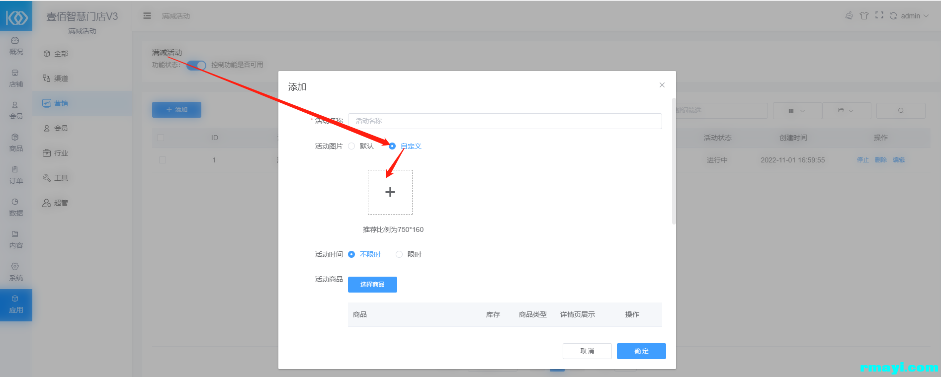Select 渠道 in the submenu
Viewport: 941px width, 377px height.
(61, 78)
